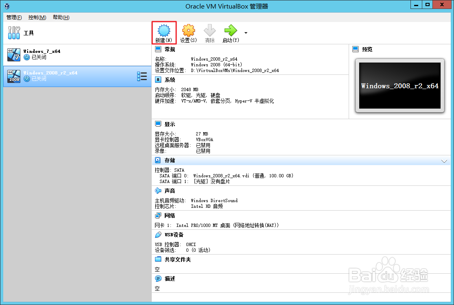This screenshot has width=454, height=305.
Task: Click the D:\VirtualBoxVMs settings file location
Action: 235,70
